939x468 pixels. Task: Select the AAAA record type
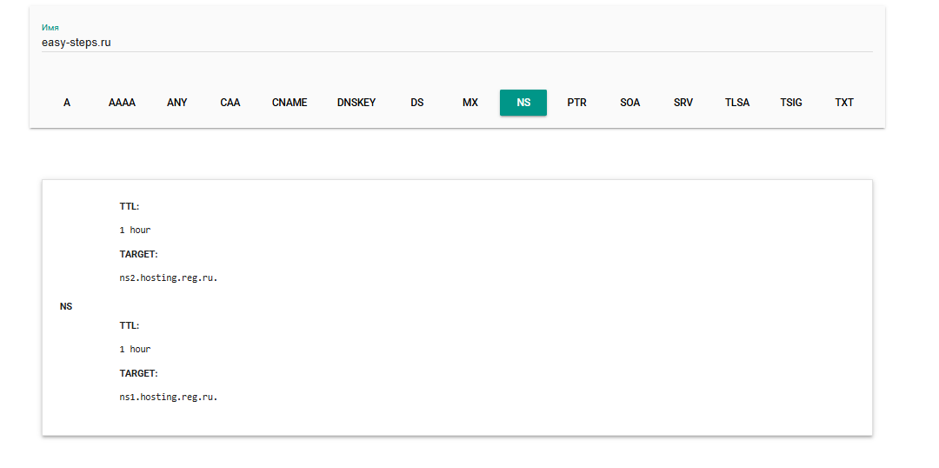point(122,103)
